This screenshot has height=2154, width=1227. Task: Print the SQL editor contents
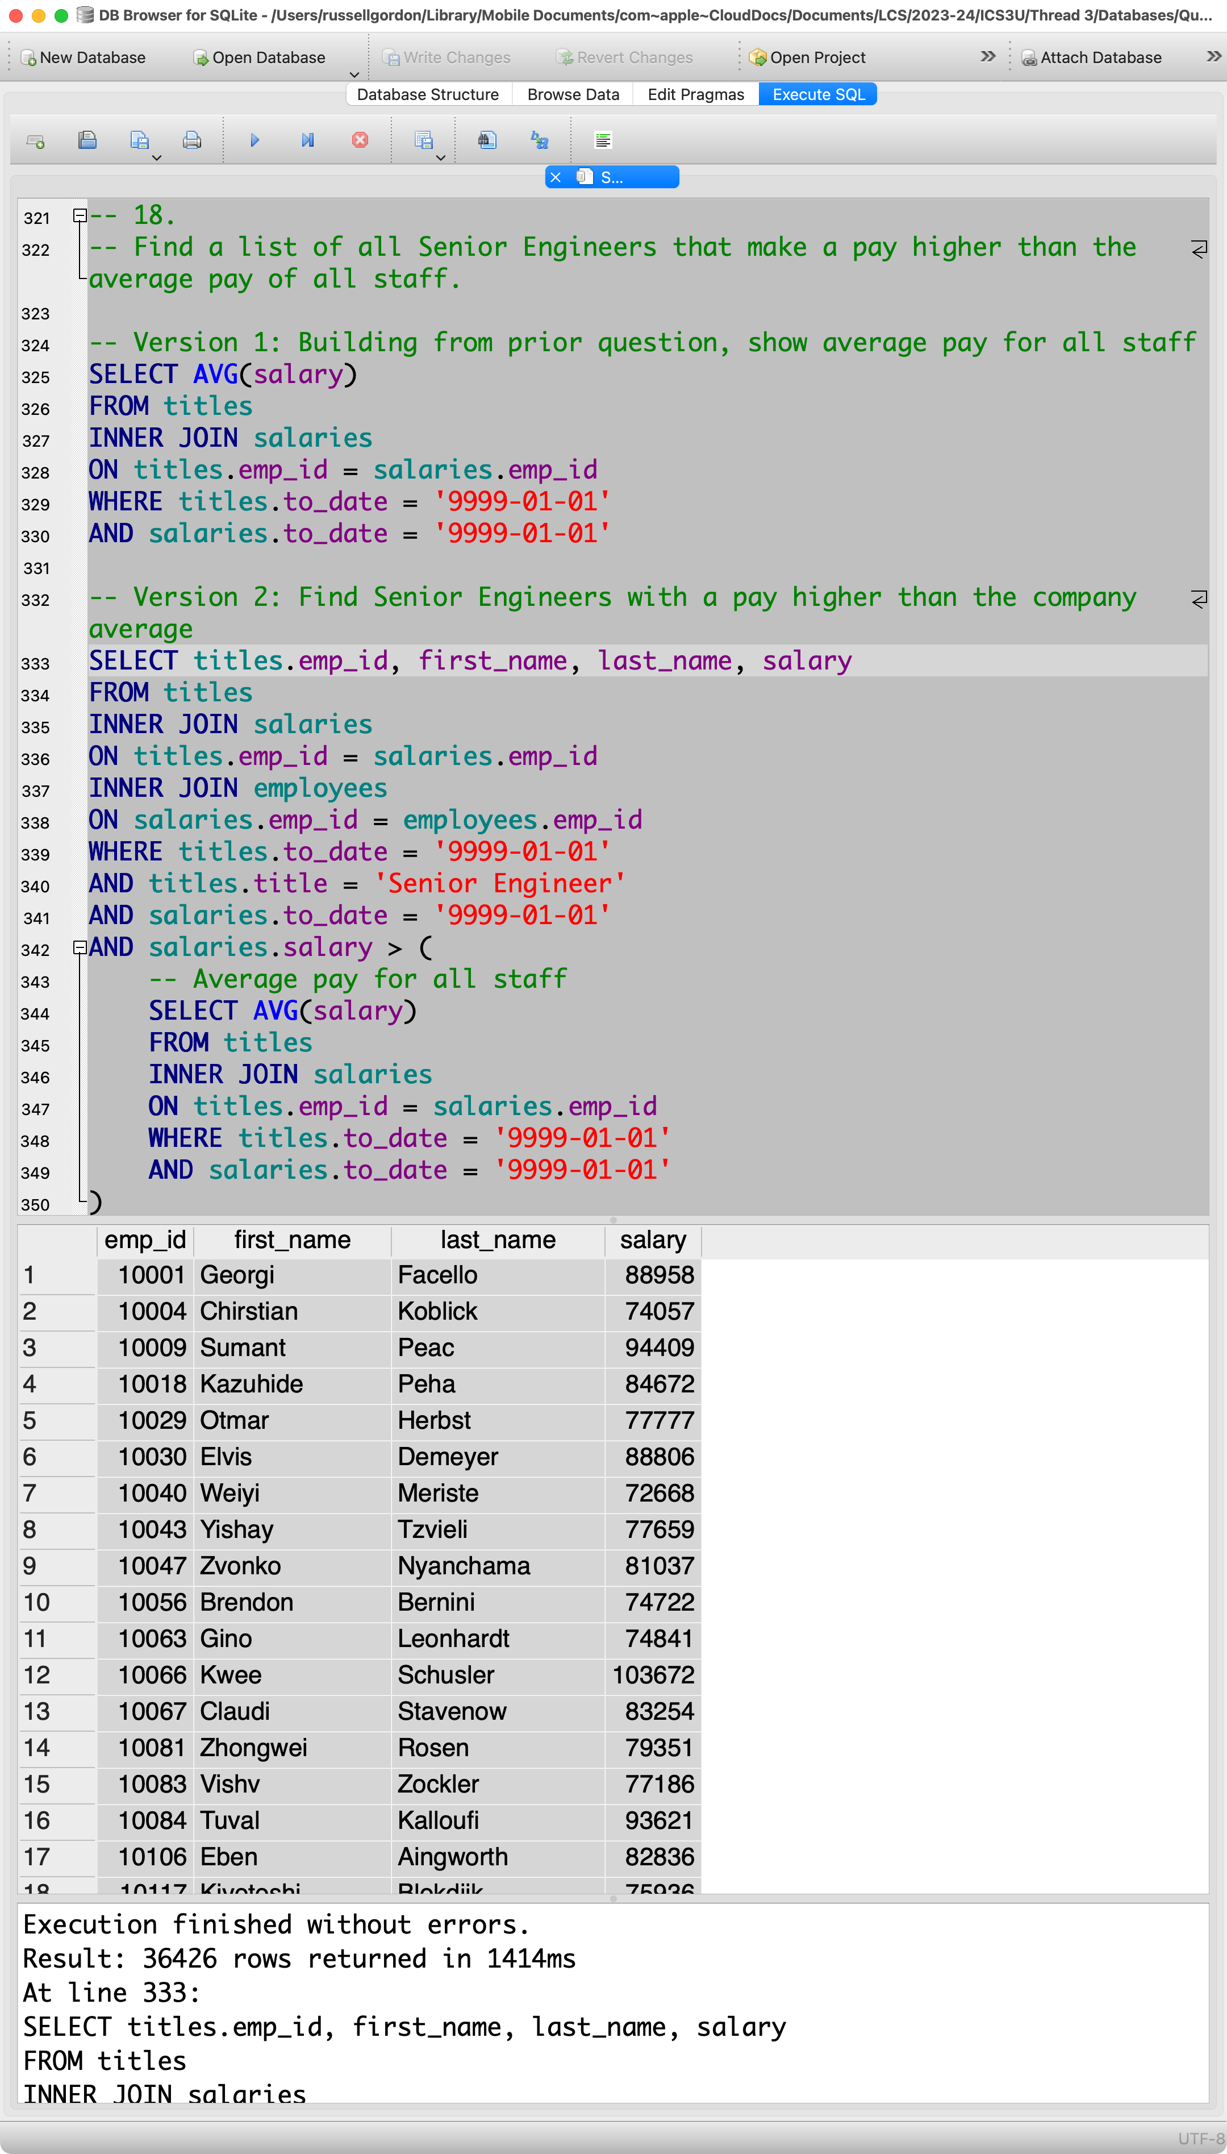pyautogui.click(x=192, y=141)
